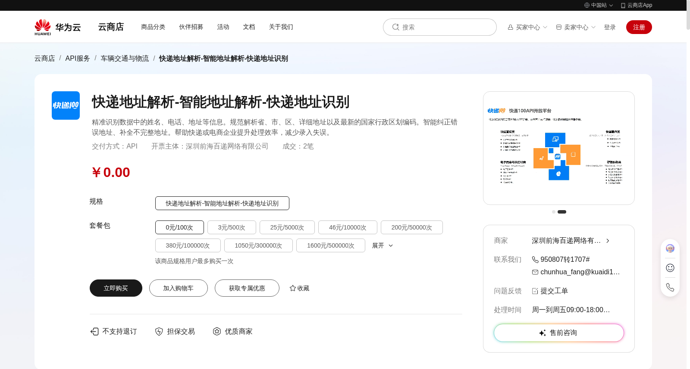Open the 卖家中心 dropdown
This screenshot has width=690, height=369.
pyautogui.click(x=576, y=27)
